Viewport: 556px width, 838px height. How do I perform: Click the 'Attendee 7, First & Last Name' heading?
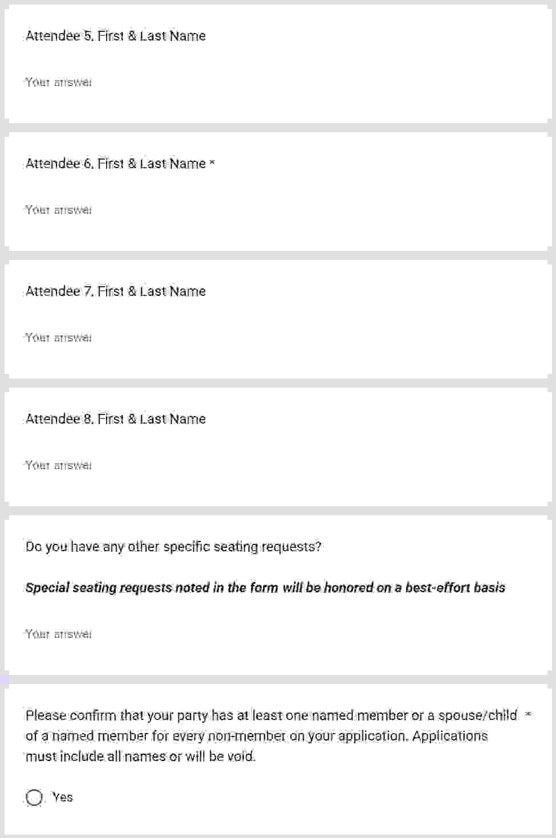116,291
